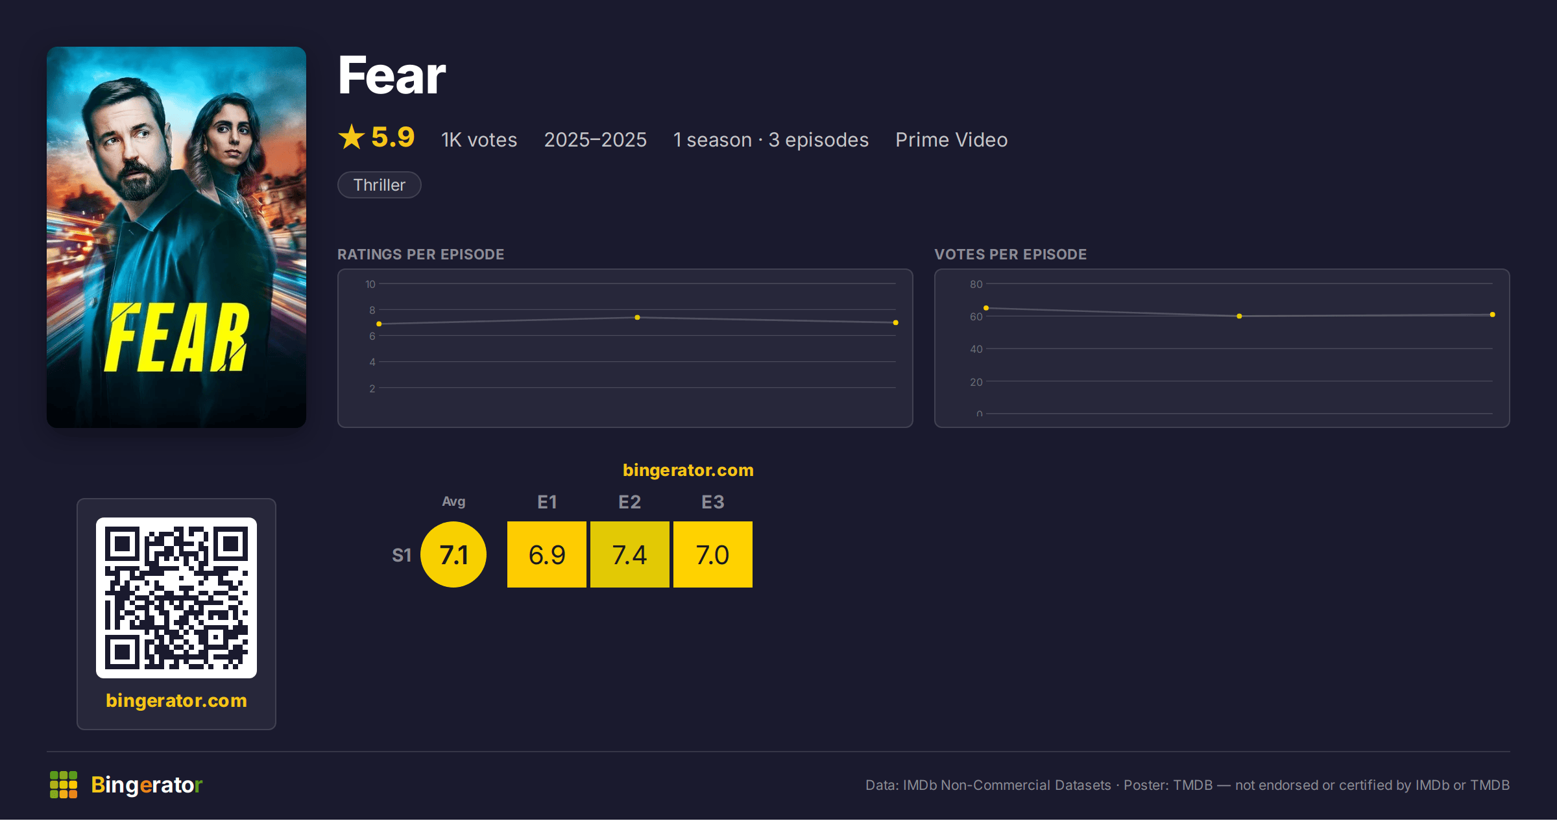Image resolution: width=1557 pixels, height=821 pixels.
Task: Click the Prime Video network label
Action: (x=952, y=139)
